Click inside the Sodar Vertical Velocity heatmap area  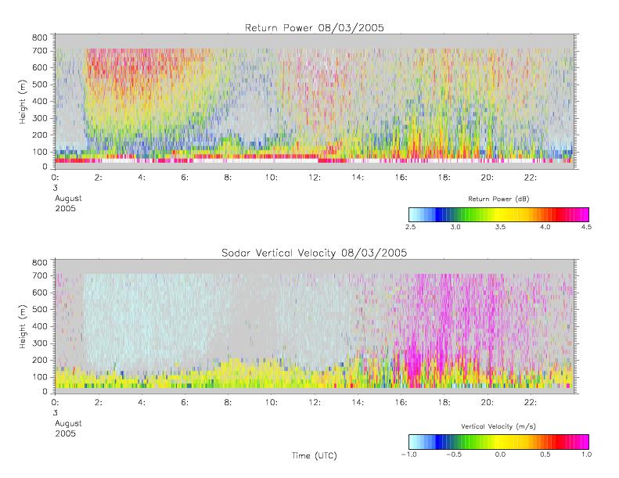tap(315, 326)
